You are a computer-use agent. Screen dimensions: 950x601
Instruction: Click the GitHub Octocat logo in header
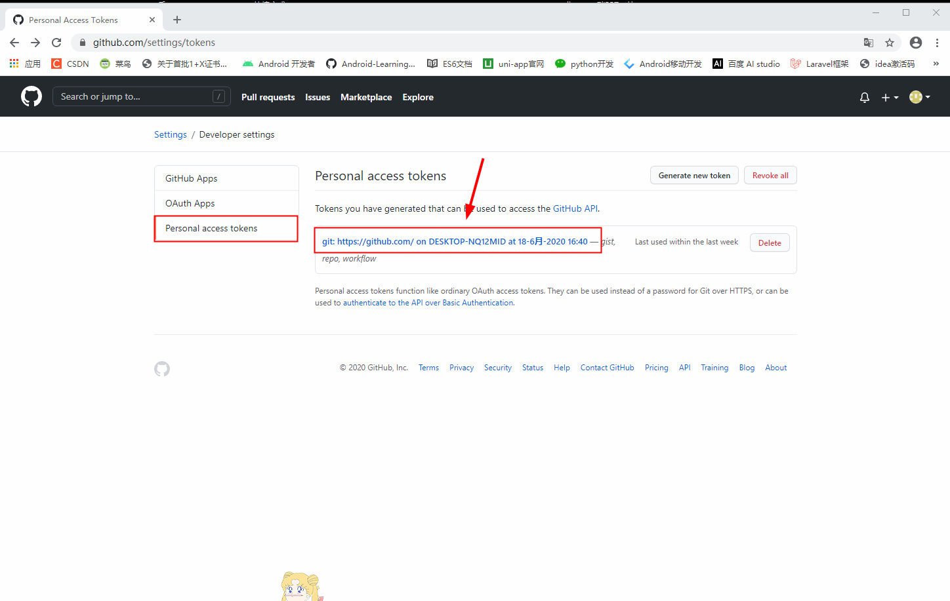tap(31, 97)
